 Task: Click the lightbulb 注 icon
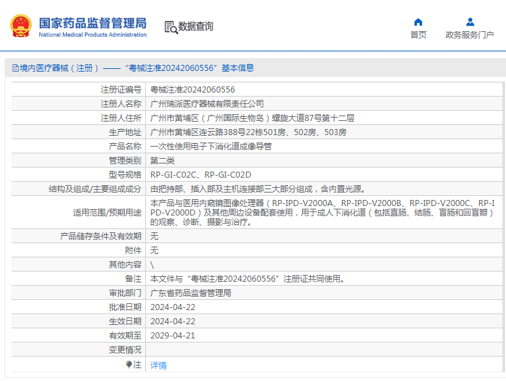click(129, 365)
